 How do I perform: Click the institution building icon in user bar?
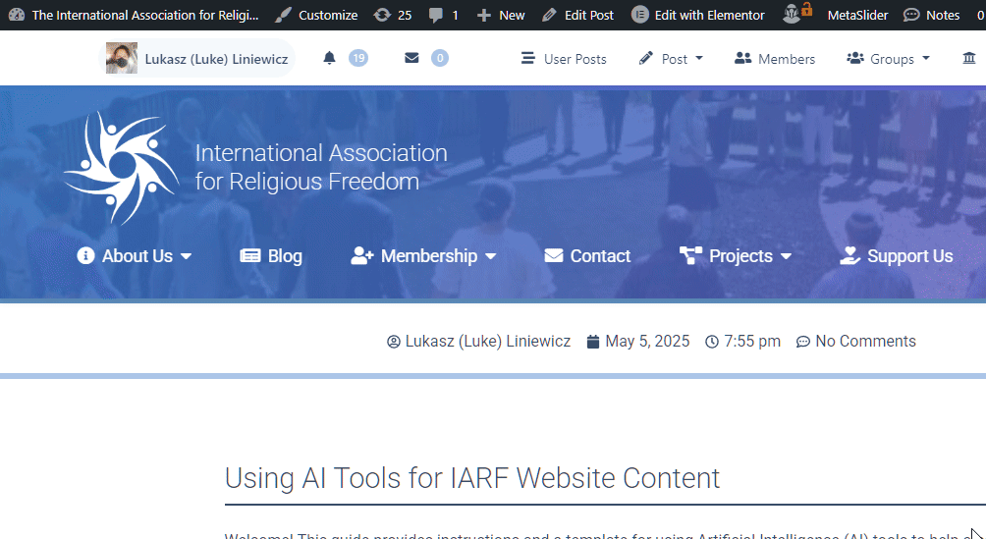pos(969,59)
